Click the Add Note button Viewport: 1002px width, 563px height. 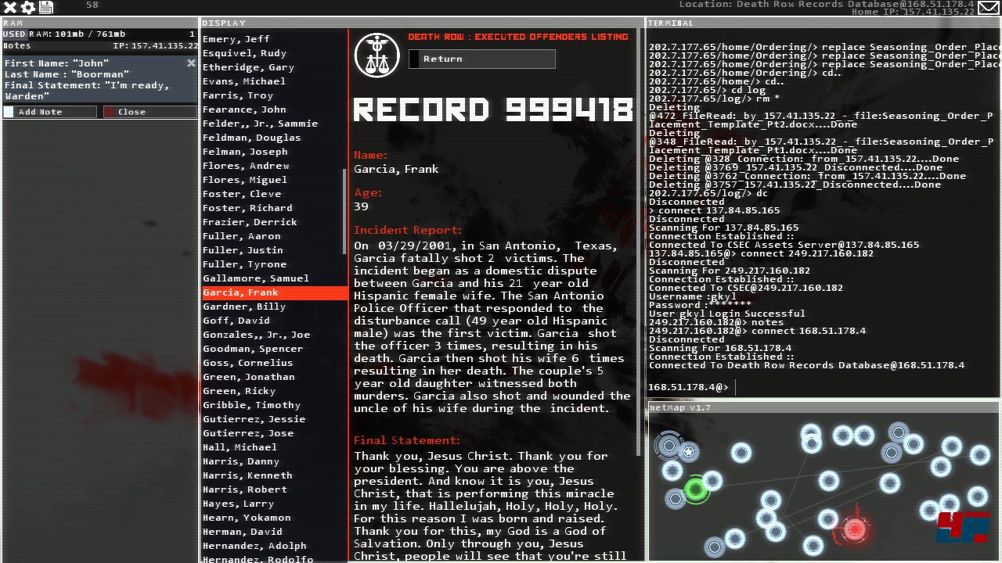(49, 112)
